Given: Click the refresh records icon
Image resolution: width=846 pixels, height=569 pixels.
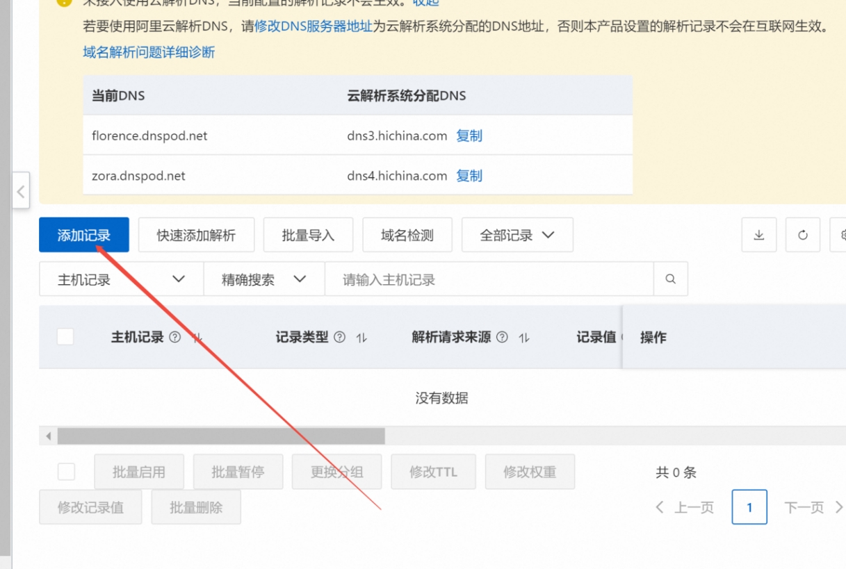Looking at the screenshot, I should [x=803, y=235].
